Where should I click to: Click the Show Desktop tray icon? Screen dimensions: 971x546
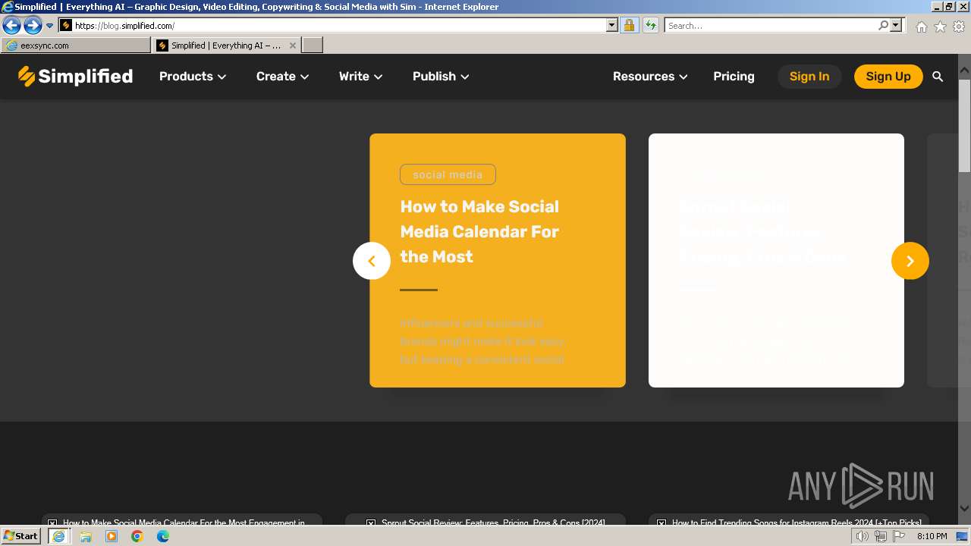[963, 536]
